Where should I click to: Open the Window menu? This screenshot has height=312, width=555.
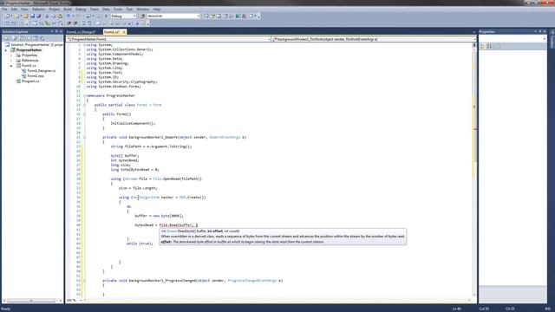[x=142, y=9]
